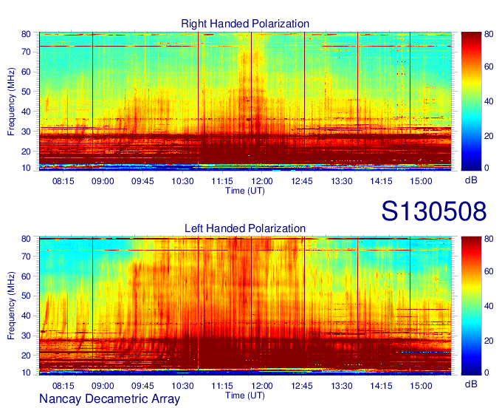Viewport: 502px width, 408px height.
Task: Click the 08:15 time tick under Left Handed plot
Action: tap(63, 386)
